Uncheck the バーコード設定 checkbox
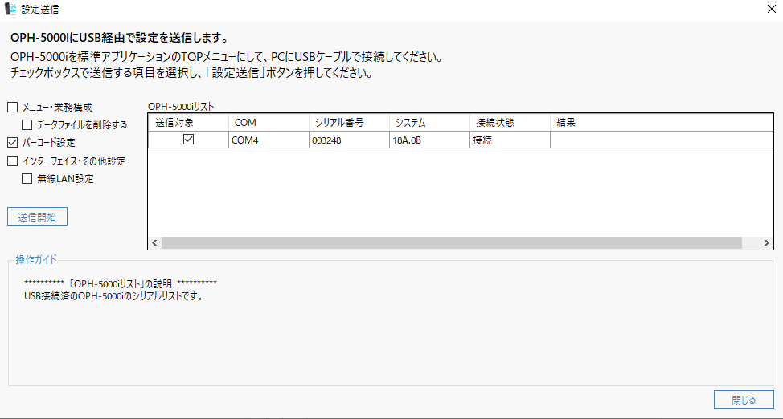The image size is (783, 419). 13,143
